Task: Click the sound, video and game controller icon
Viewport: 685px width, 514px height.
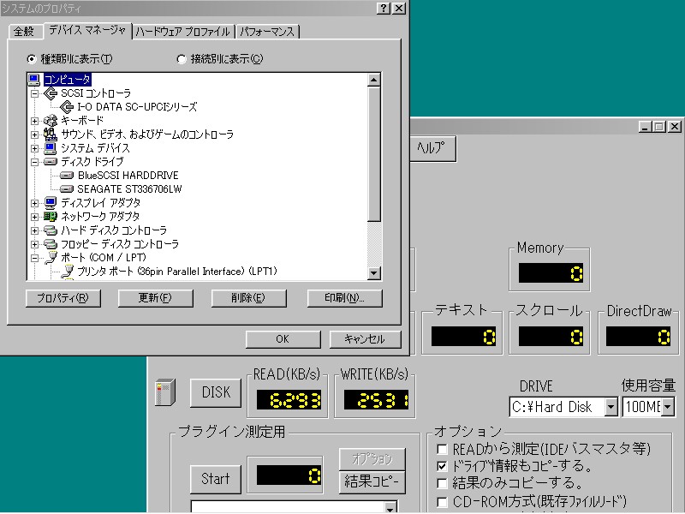Action: (x=50, y=134)
